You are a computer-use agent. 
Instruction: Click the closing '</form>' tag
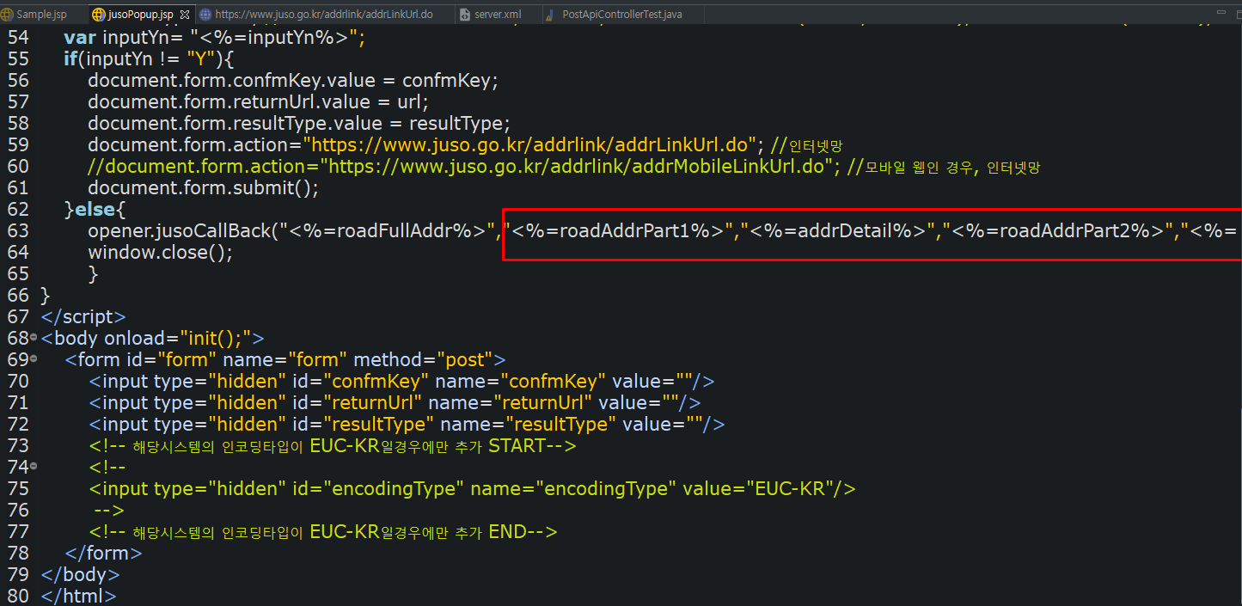click(103, 553)
